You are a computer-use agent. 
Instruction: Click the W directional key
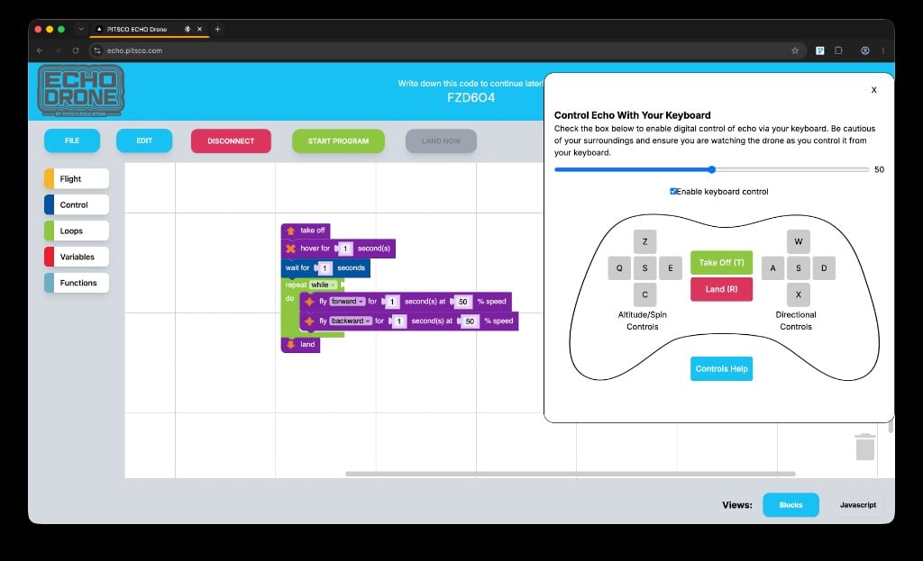pyautogui.click(x=799, y=241)
